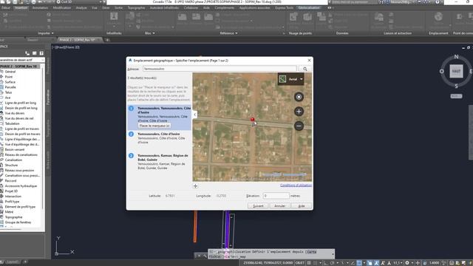Open the Géolocalisation ribbon tab
The width and height of the screenshot is (473, 266).
pos(309,8)
